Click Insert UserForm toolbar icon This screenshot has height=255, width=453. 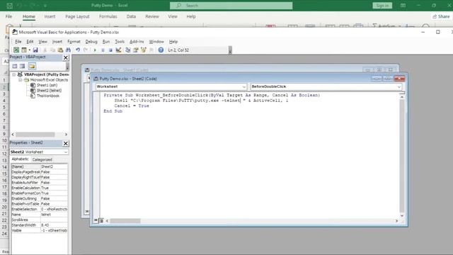pyautogui.click(x=24, y=50)
